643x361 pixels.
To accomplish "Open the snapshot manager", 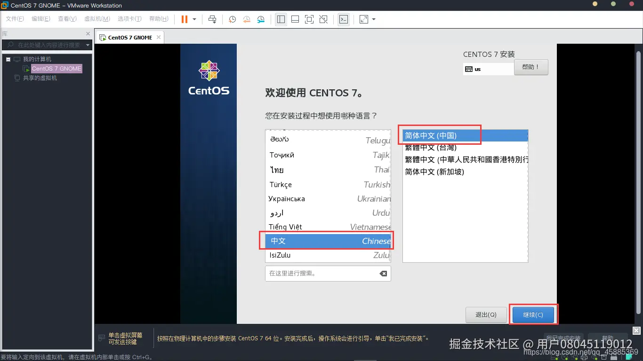I will pos(261,19).
